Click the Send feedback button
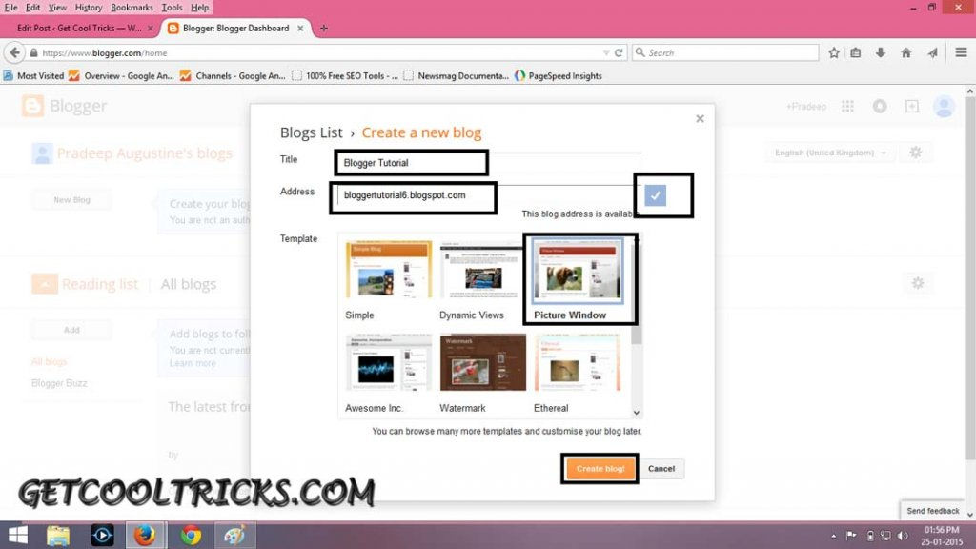 coord(932,511)
